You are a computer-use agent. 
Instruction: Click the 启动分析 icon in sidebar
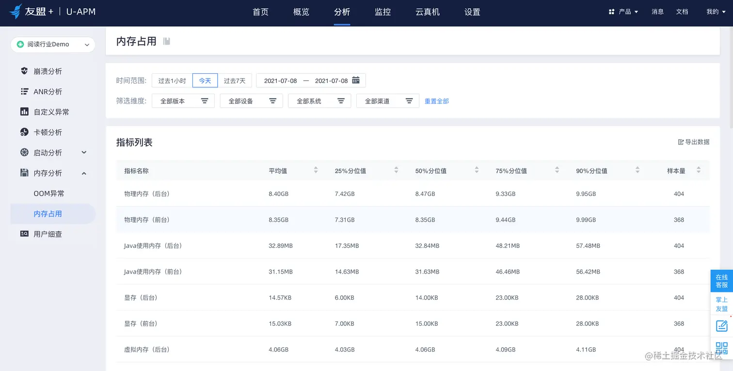tap(24, 152)
